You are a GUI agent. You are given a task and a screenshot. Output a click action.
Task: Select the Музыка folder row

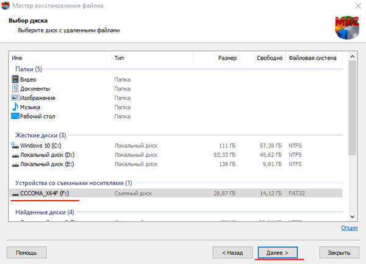[176, 107]
